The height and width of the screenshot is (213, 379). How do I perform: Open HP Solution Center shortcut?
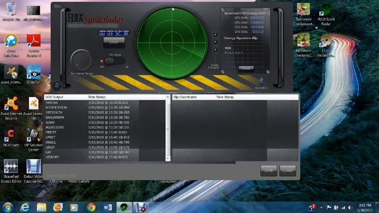click(x=34, y=140)
